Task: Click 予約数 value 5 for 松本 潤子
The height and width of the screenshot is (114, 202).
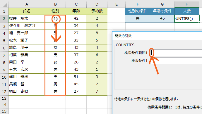Action: 97,40
